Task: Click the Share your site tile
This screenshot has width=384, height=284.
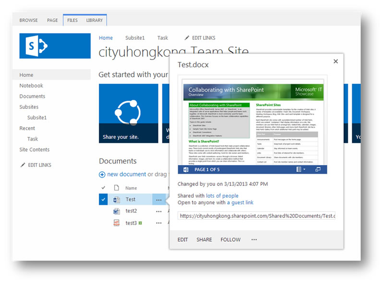Action: pyautogui.click(x=128, y=113)
